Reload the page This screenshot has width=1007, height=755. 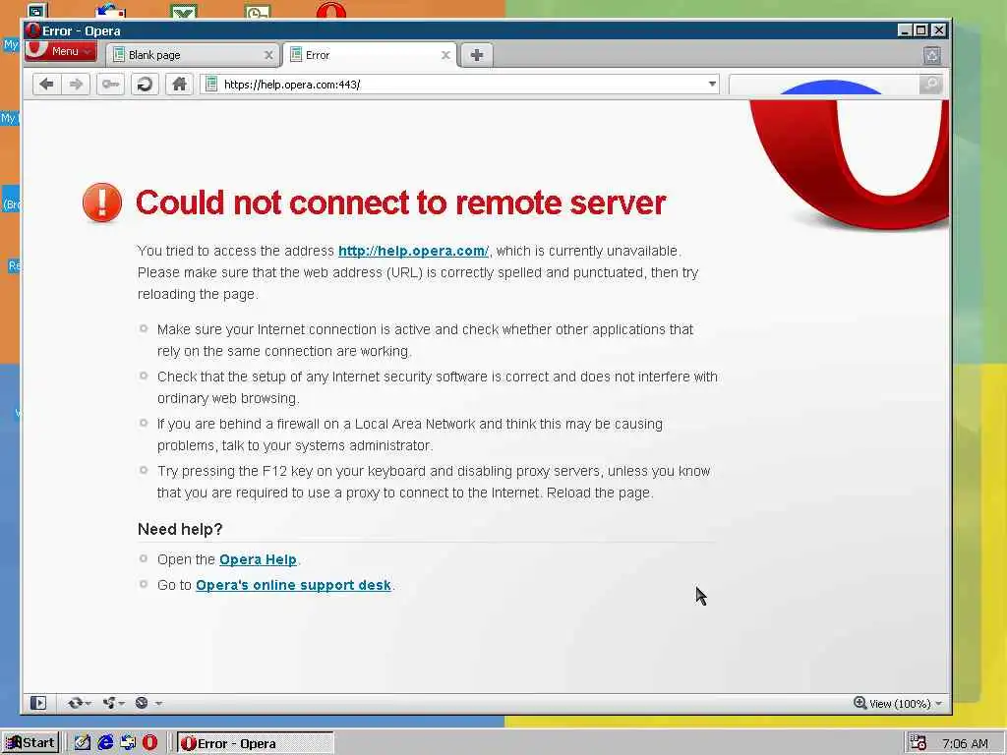click(146, 85)
